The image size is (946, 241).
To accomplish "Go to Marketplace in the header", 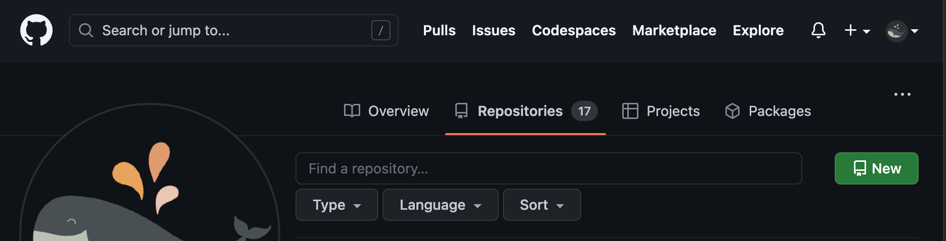I will (x=674, y=30).
